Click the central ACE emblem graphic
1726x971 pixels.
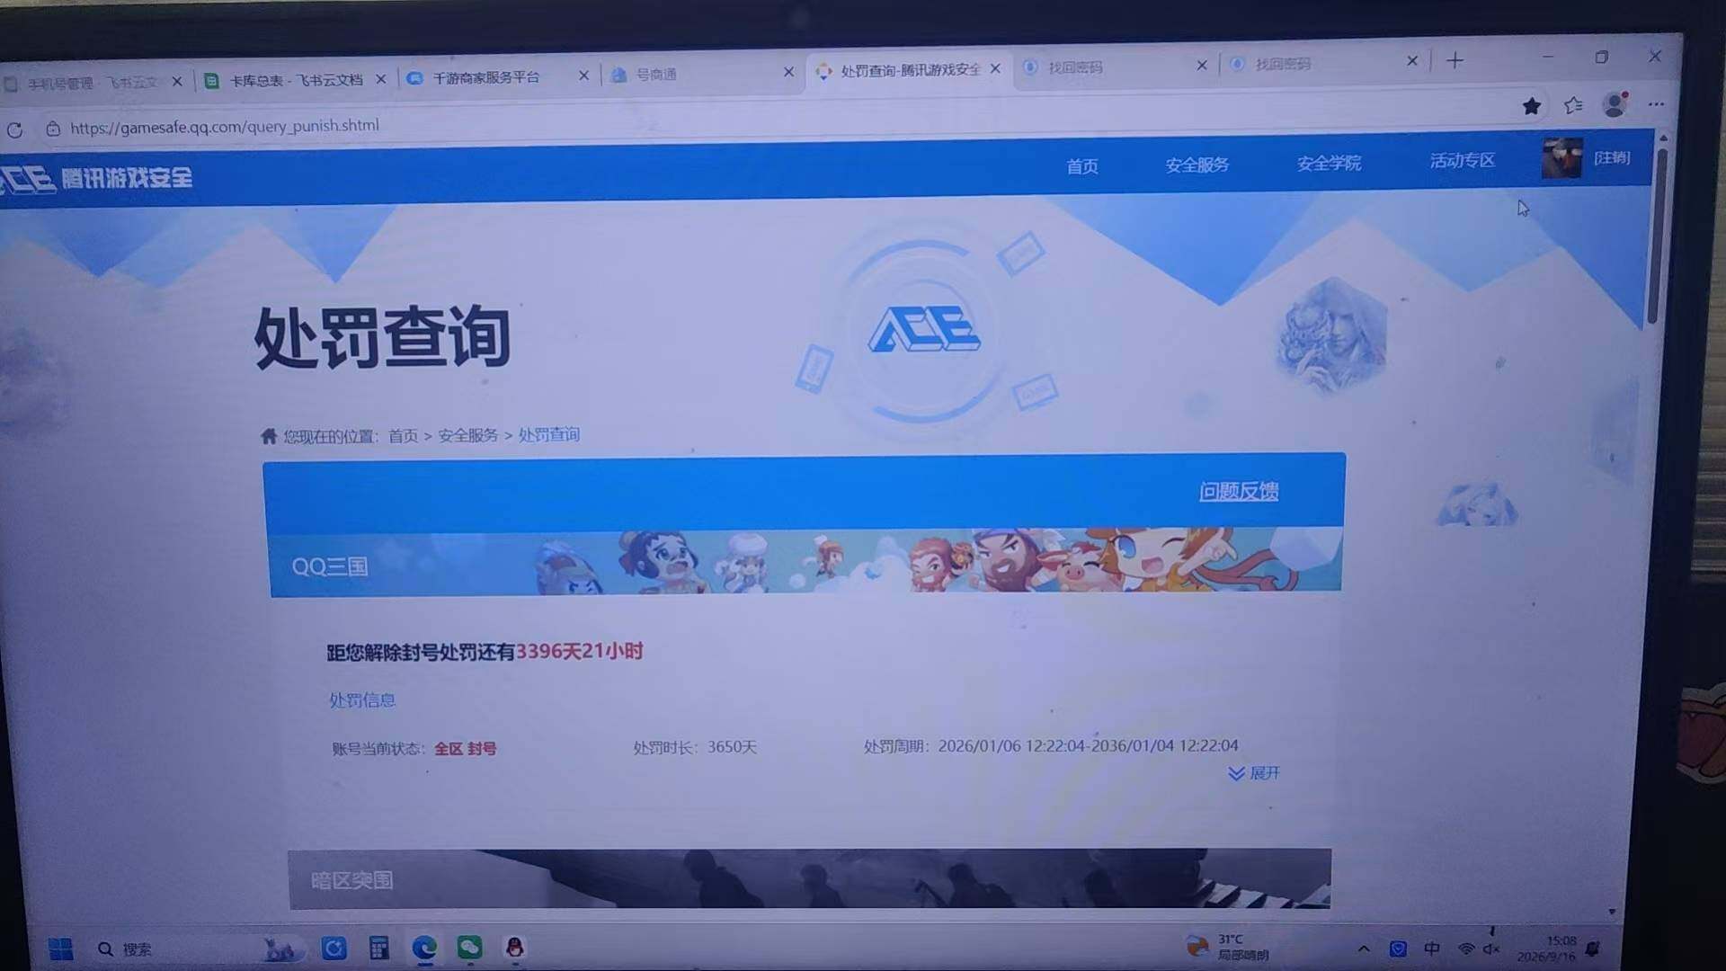tap(924, 329)
